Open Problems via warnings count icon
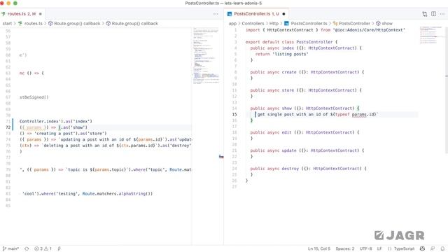 tap(48, 248)
